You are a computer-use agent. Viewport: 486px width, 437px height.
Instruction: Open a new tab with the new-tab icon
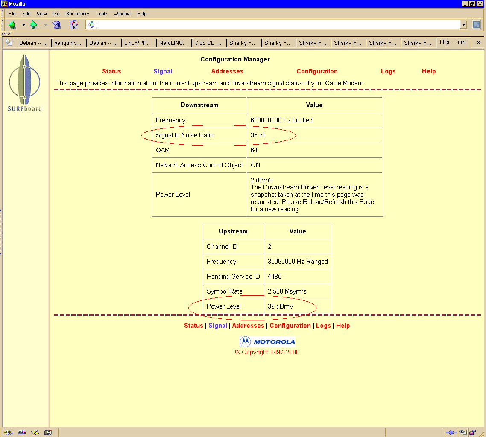point(9,43)
